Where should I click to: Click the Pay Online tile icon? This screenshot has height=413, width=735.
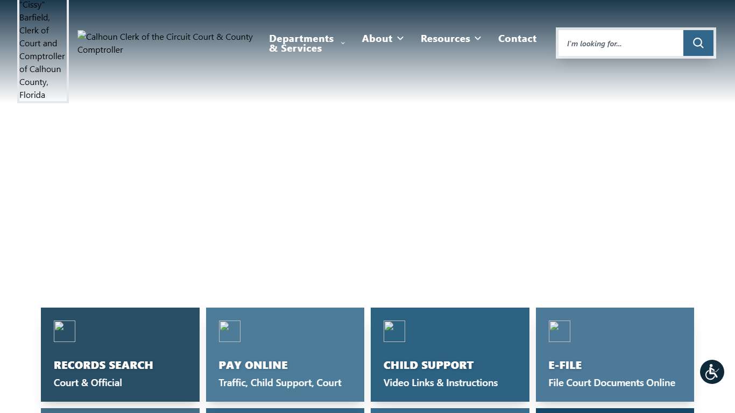230,331
